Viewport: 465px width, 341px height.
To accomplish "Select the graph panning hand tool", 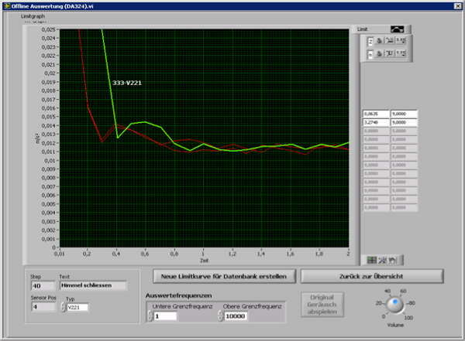I will (x=391, y=260).
